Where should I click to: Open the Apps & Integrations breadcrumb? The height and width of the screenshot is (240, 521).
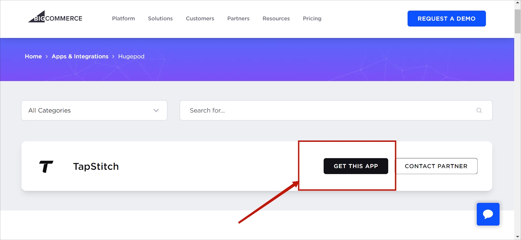(80, 57)
